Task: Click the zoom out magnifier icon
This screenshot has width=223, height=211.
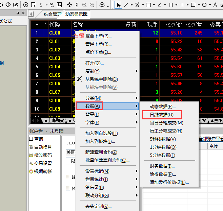Action: tap(92, 5)
